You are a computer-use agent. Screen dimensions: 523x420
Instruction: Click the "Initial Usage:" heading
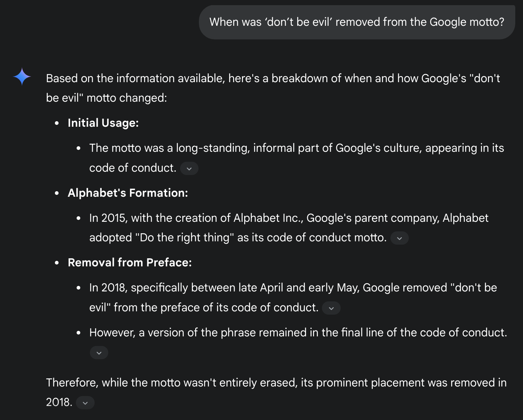(x=103, y=123)
